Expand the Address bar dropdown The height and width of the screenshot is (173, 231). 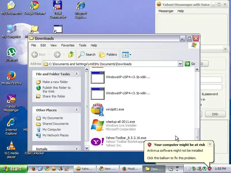click(180, 64)
